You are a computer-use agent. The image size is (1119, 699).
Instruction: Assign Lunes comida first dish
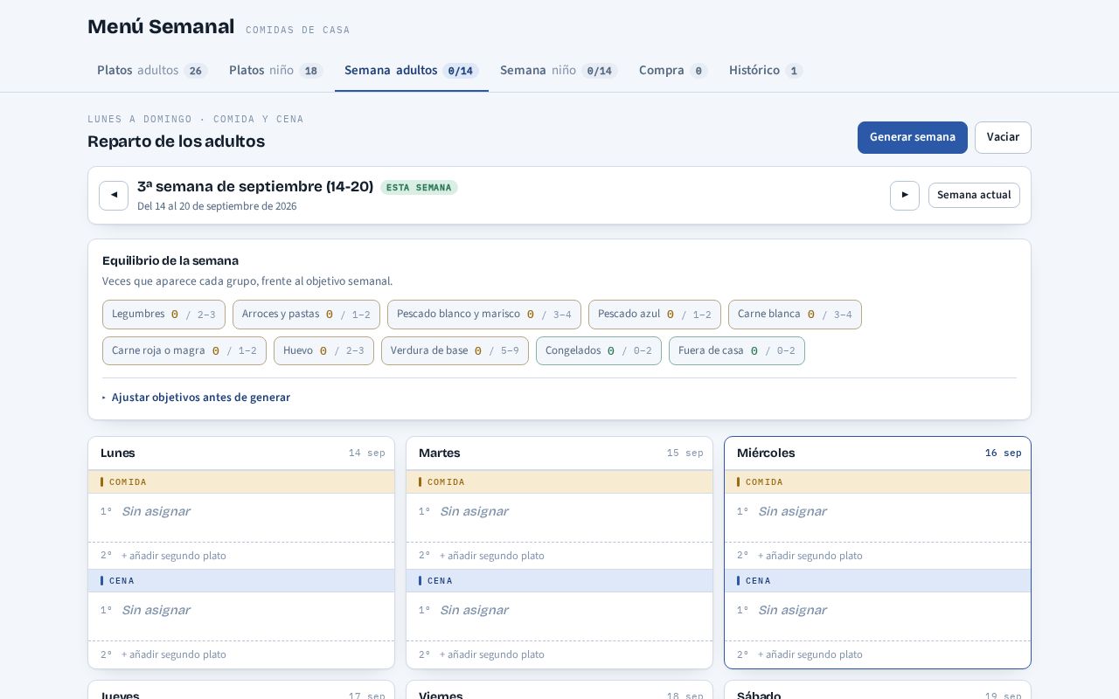point(241,517)
